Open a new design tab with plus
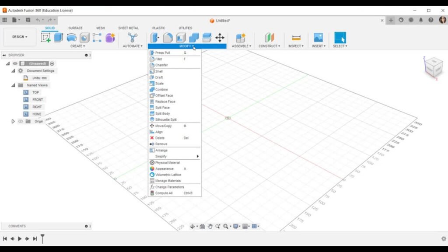This screenshot has height=252, width=448. 391,20
